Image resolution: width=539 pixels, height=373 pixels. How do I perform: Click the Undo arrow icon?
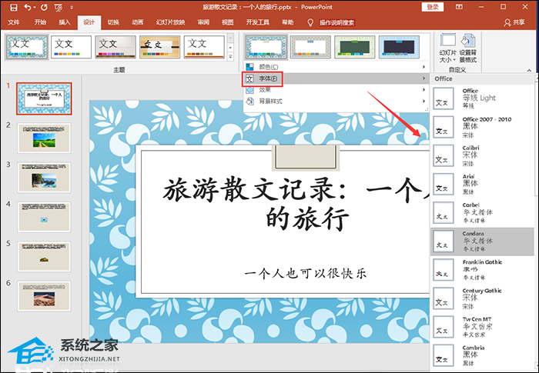(x=28, y=7)
